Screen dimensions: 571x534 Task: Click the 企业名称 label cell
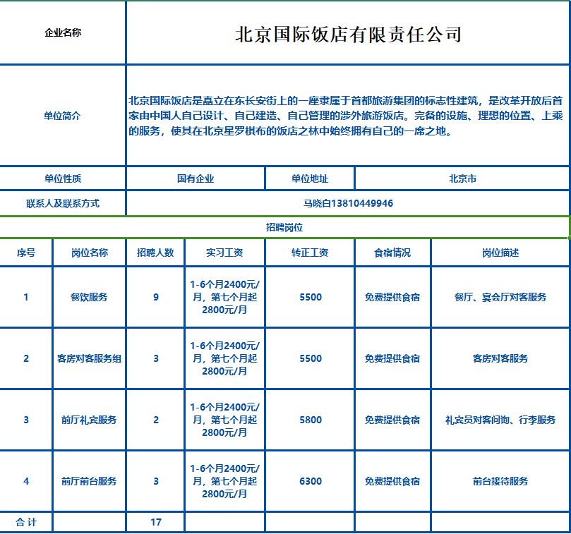(63, 33)
